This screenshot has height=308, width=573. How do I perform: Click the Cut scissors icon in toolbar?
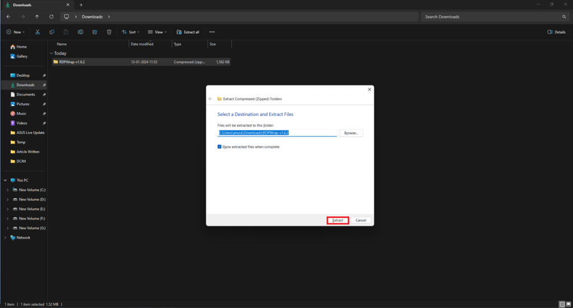tap(37, 32)
